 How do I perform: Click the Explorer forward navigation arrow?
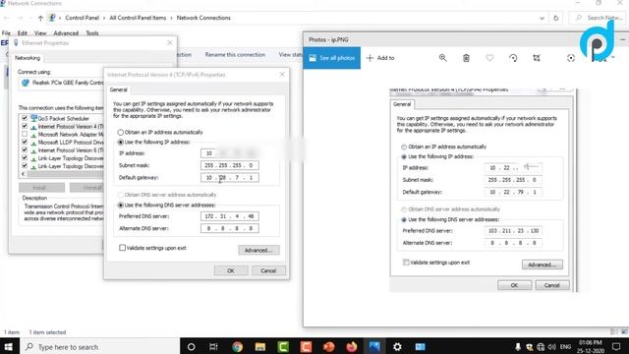tap(20, 18)
